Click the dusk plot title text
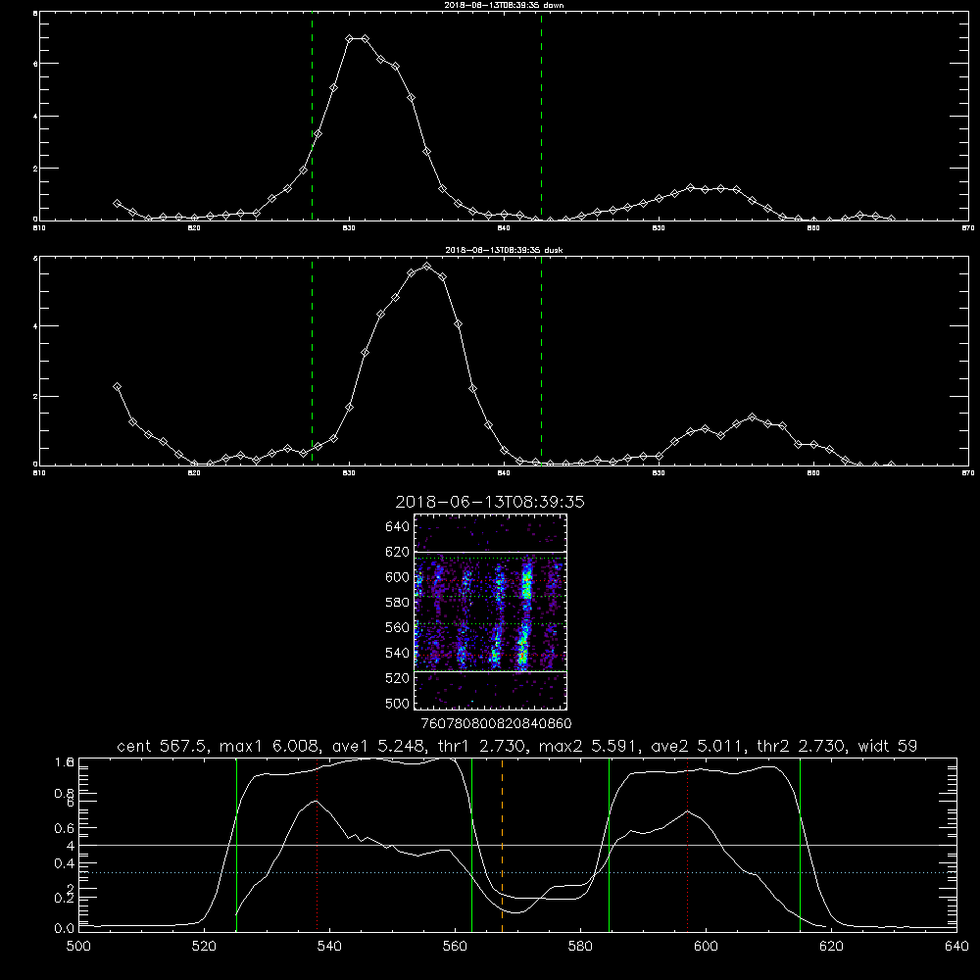This screenshot has width=980, height=980. click(504, 250)
